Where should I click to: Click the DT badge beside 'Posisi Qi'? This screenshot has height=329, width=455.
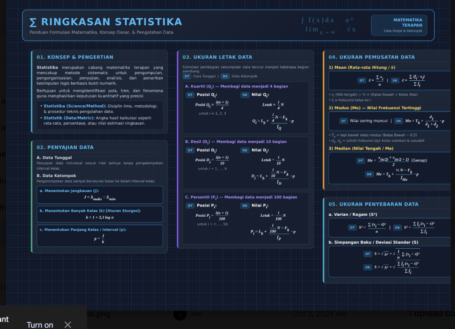[190, 95]
